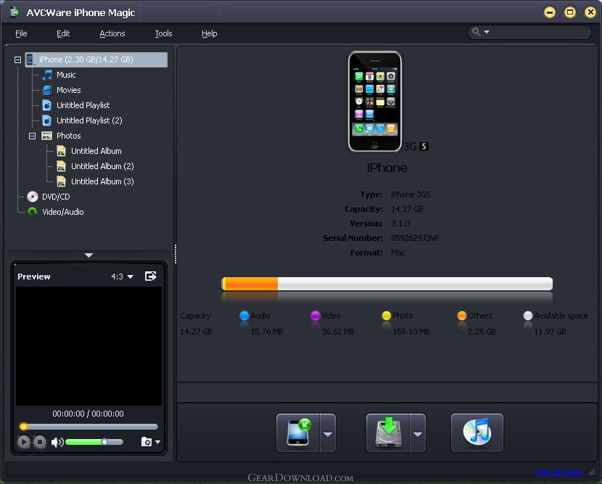Screen dimensions: 602x484
Task: Click the 2.25 GB others size
Action: [482, 332]
